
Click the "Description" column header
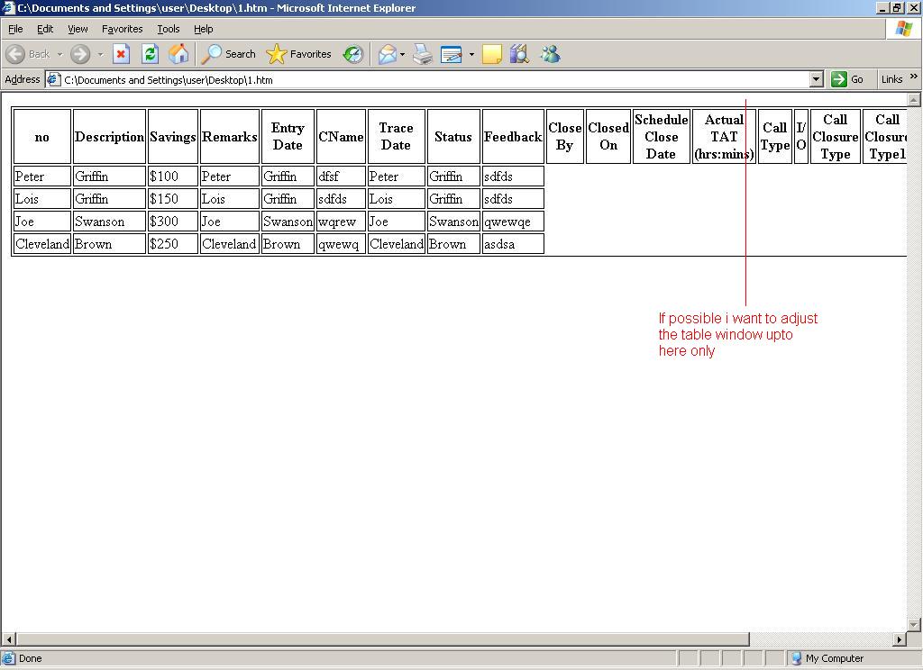[109, 137]
